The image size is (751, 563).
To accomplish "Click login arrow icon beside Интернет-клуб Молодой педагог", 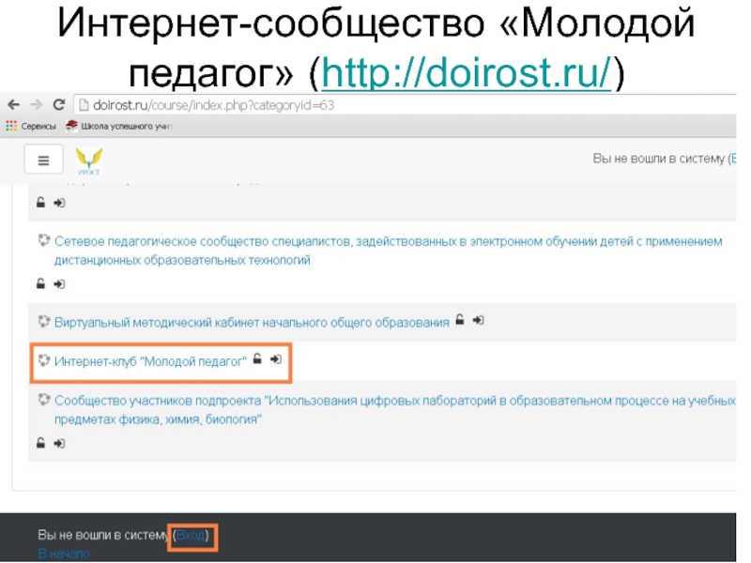I will 276,359.
